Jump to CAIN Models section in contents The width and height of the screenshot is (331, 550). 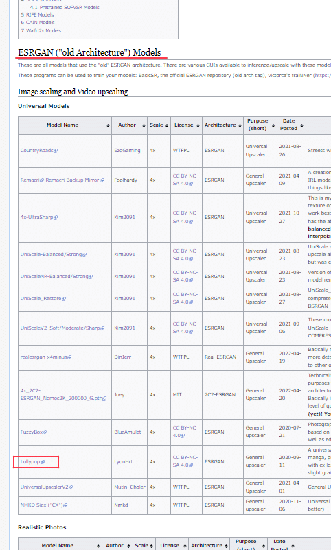pos(38,23)
